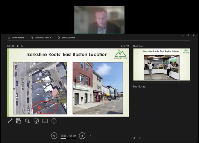Screen dimensions: 199x143
Task: Pause the presentation timer
Action: tap(18, 46)
